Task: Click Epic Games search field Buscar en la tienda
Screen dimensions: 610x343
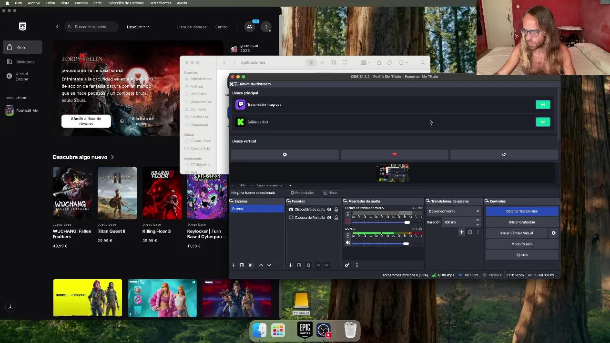Action: click(x=91, y=27)
